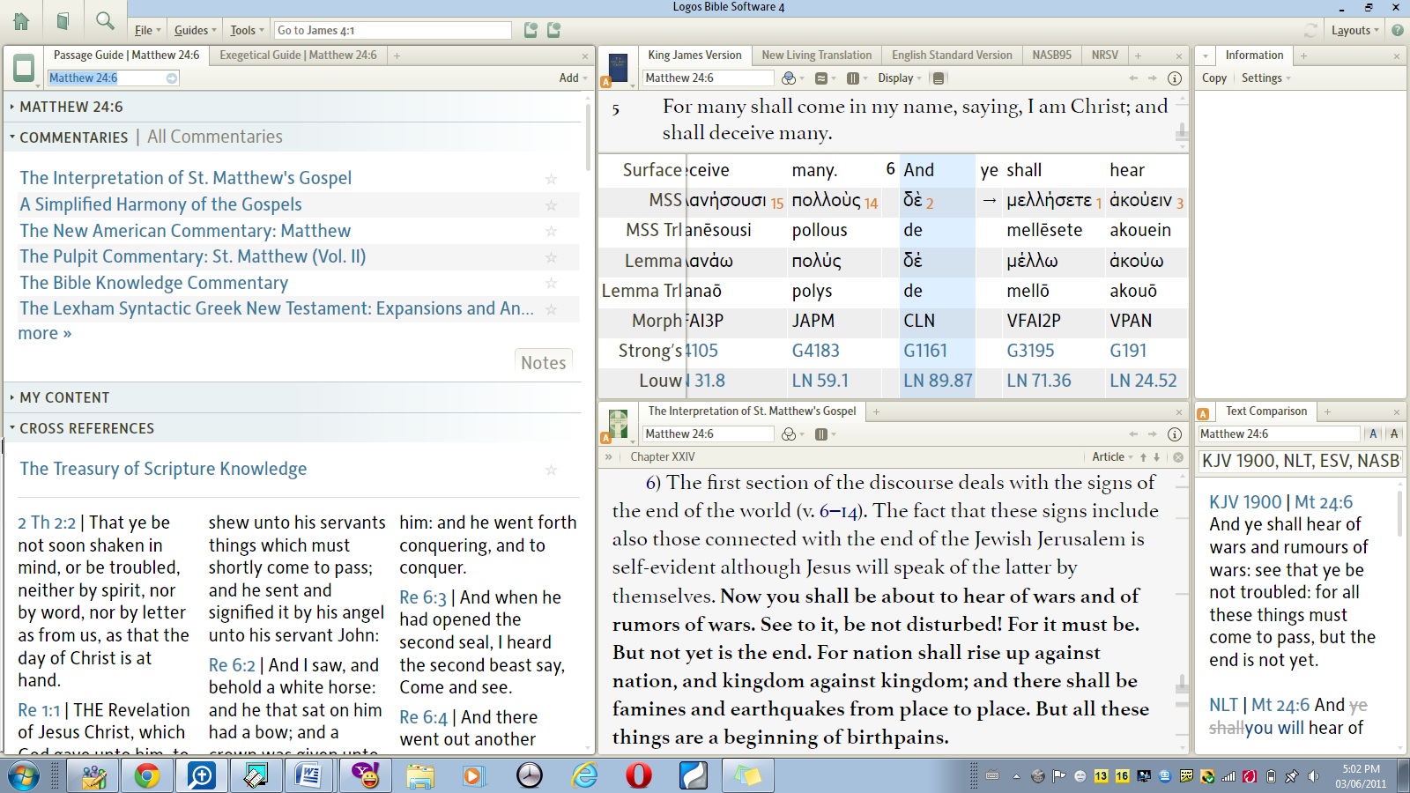
Task: Open the Article dropdown in commentary panel
Action: pos(1113,456)
